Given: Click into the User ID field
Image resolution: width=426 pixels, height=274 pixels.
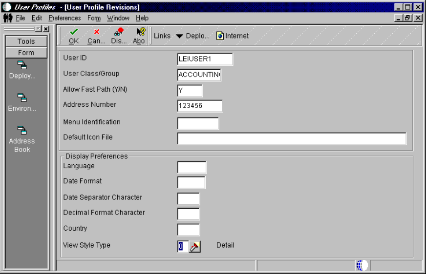Looking at the screenshot, I should click(205, 59).
